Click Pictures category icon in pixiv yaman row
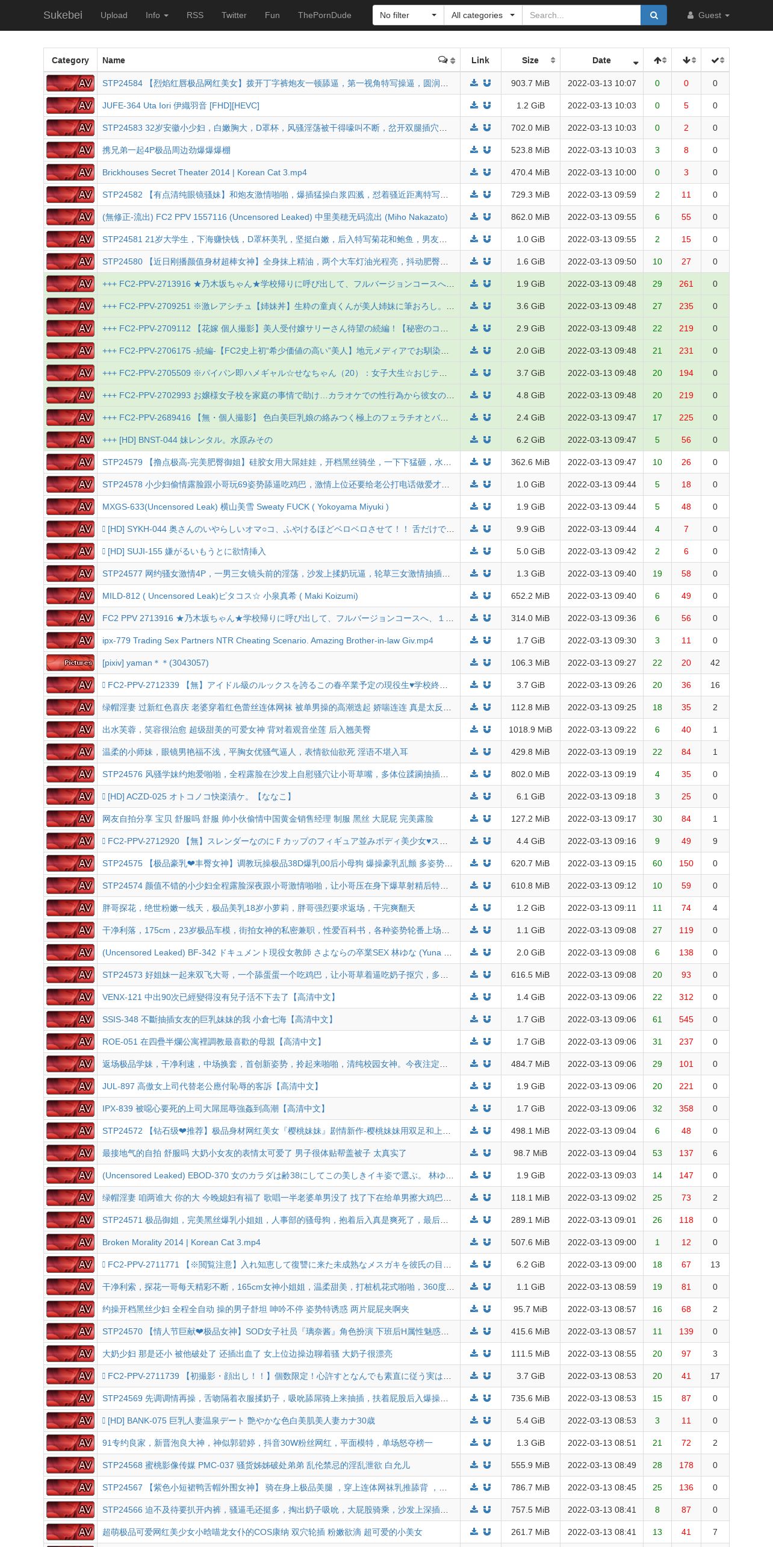The image size is (773, 1547). tap(70, 663)
